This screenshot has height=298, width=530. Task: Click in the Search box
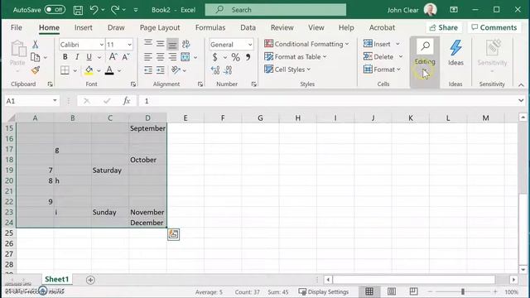point(276,10)
